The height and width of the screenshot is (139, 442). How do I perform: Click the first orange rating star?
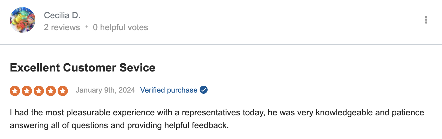pyautogui.click(x=15, y=91)
